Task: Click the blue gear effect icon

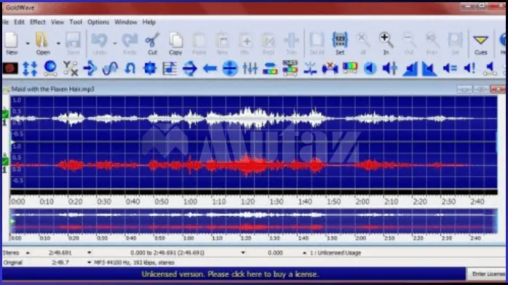Action: pos(150,68)
